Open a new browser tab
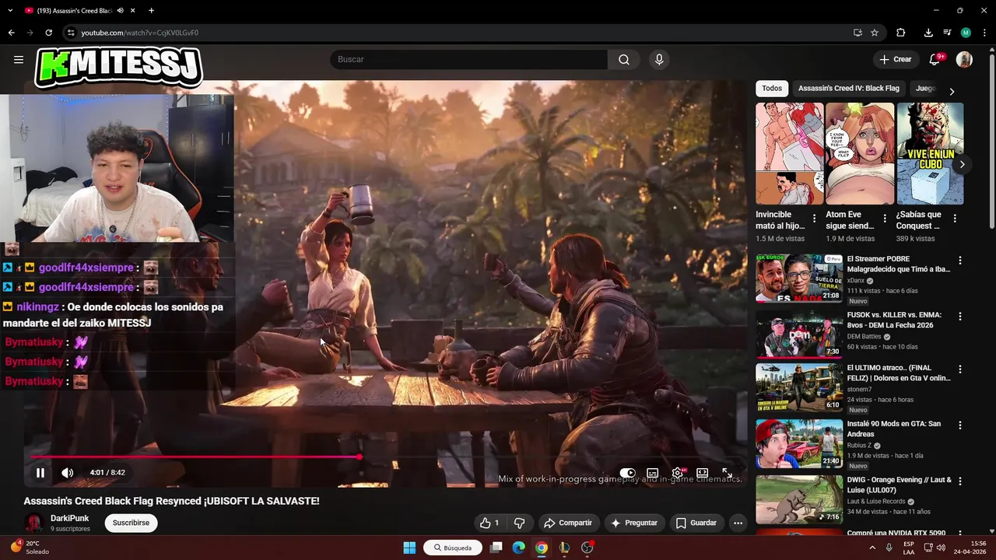This screenshot has height=560, width=996. coord(151,11)
